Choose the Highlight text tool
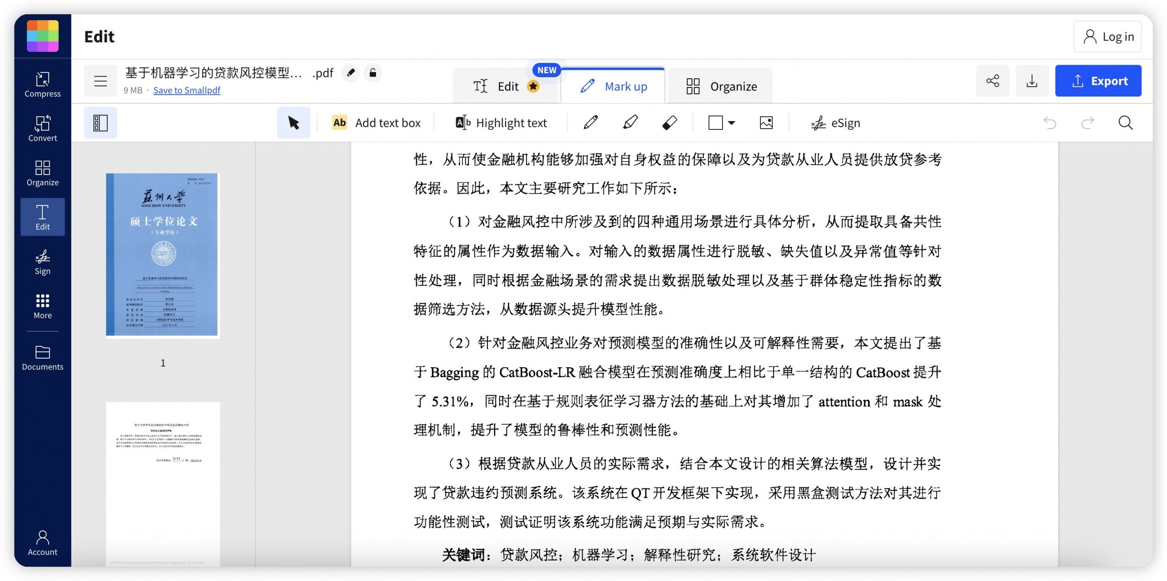1167x581 pixels. click(x=501, y=123)
